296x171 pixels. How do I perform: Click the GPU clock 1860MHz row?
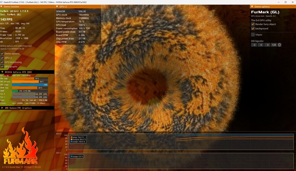click(78, 15)
